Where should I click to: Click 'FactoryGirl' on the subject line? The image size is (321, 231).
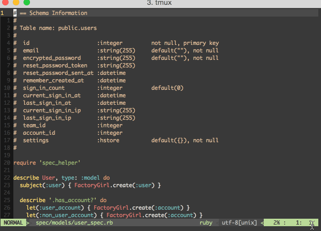click(91, 186)
